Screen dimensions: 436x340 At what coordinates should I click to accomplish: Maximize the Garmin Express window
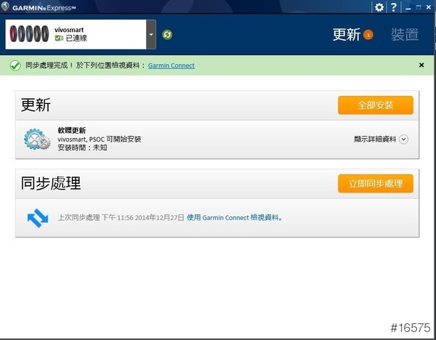(419, 7)
